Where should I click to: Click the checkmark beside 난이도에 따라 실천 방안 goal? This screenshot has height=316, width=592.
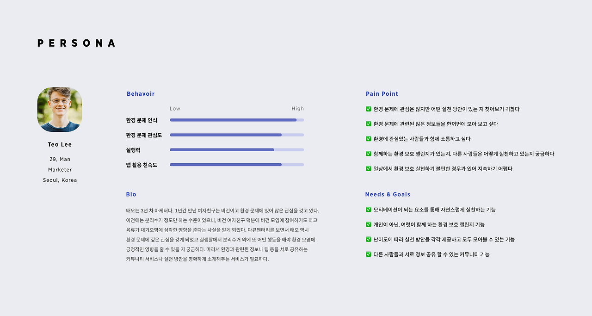tap(369, 239)
